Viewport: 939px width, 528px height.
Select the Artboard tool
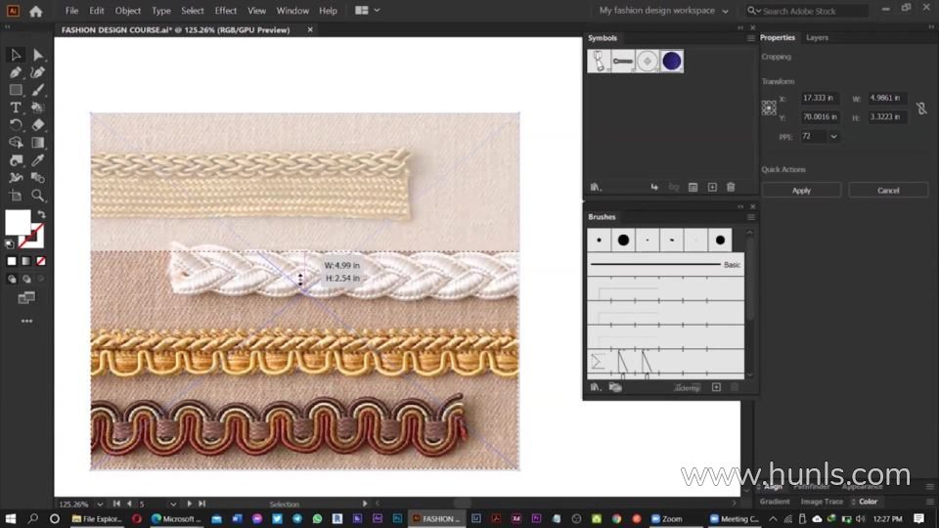pos(16,196)
